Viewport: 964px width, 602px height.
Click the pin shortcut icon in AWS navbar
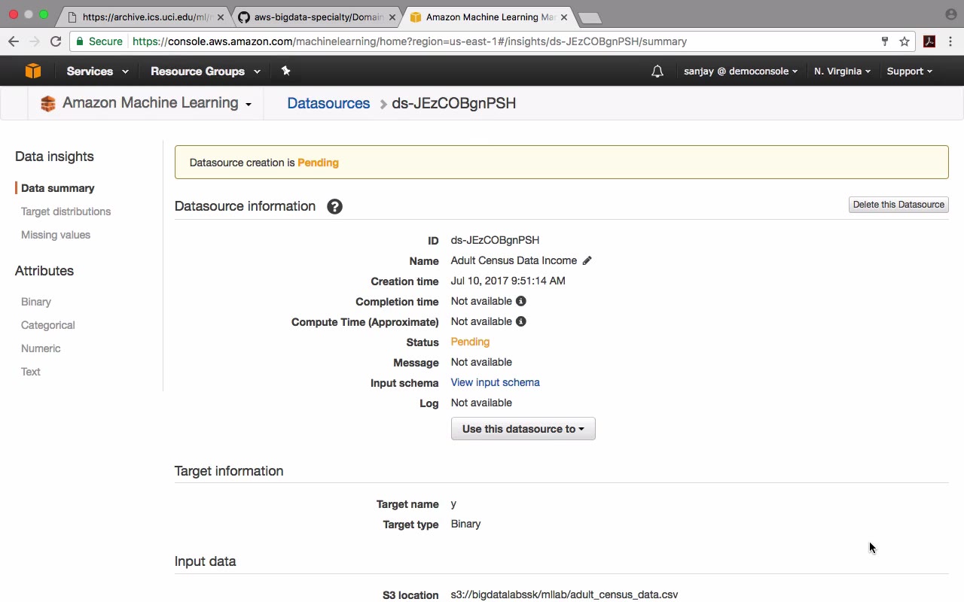coord(285,71)
